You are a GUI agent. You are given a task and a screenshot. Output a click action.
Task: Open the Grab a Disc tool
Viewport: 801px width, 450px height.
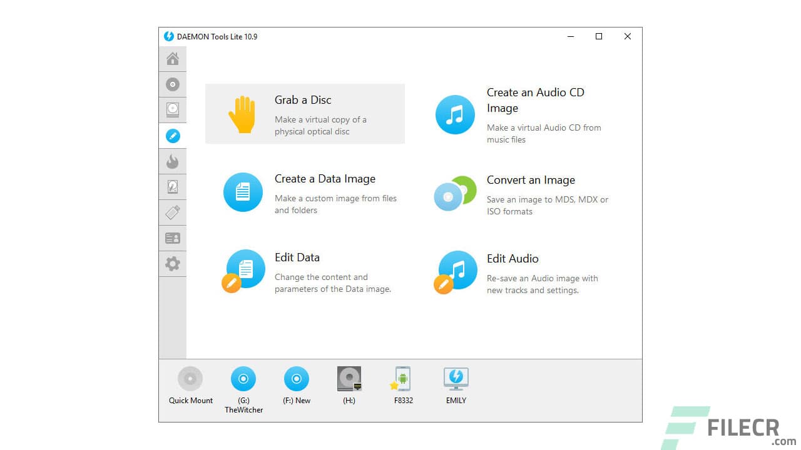[x=305, y=114]
